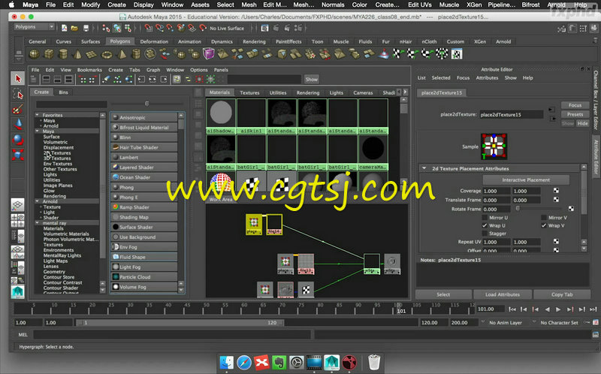
Task: Open the Hypershade Graph menu
Action: (153, 70)
